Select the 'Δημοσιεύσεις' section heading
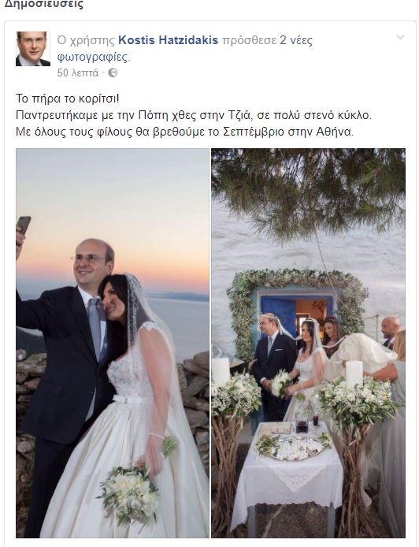 coord(43,5)
